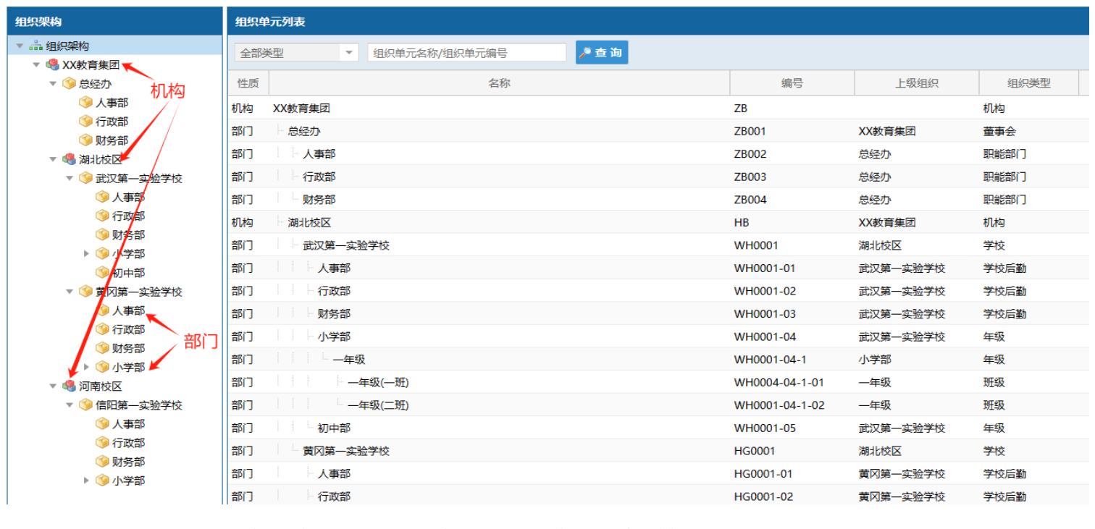Click the HB code cell
The width and height of the screenshot is (1095, 529).
pyautogui.click(x=792, y=223)
